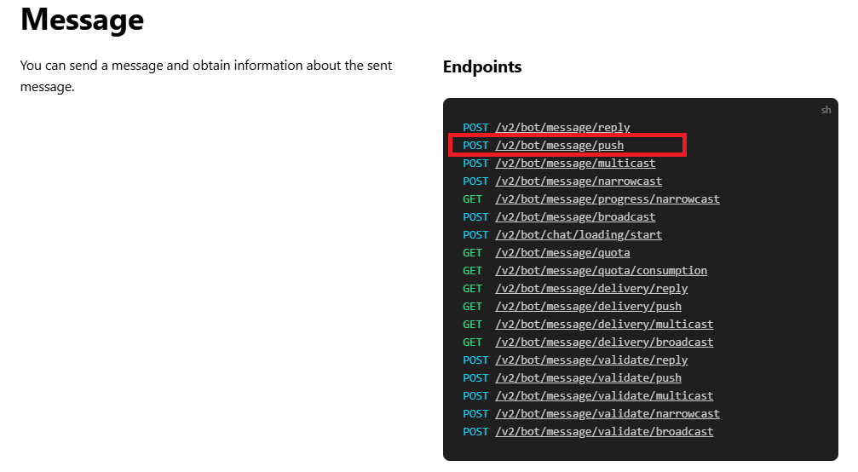Screen dimensions: 858x472
Task: Select the GET /v2/bot/message/progress/narrowcast link
Action: click(608, 199)
